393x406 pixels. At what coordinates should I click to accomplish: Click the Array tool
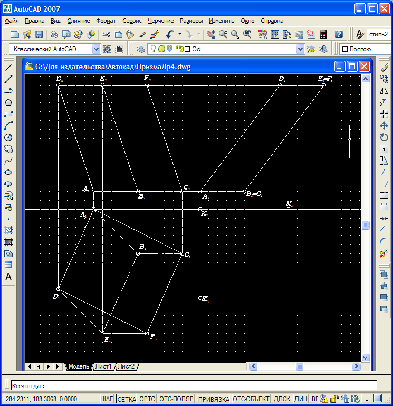(x=384, y=114)
